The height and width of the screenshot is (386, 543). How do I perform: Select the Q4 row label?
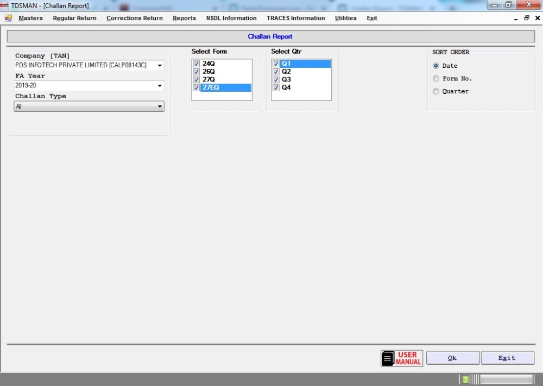pos(286,87)
